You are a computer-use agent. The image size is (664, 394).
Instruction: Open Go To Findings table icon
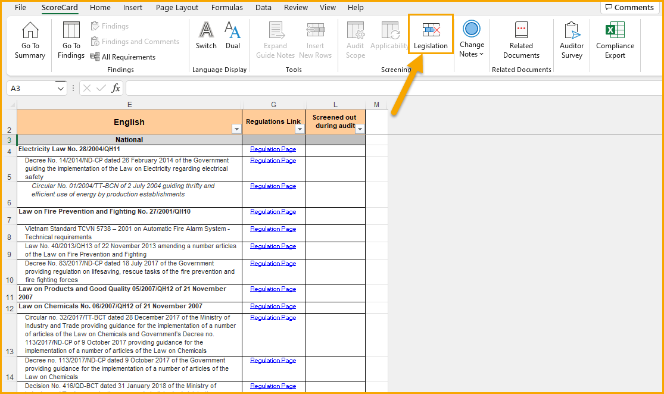(x=71, y=40)
